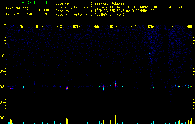
Task: Click the 0254 time marker
Action: (x=77, y=26)
